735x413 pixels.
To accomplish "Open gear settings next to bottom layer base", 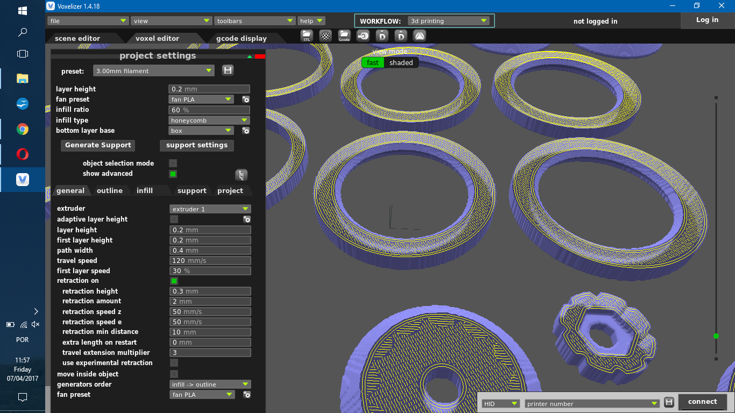I will pyautogui.click(x=246, y=131).
